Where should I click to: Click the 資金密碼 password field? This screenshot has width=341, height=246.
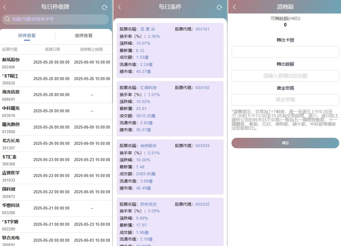pyautogui.click(x=285, y=100)
